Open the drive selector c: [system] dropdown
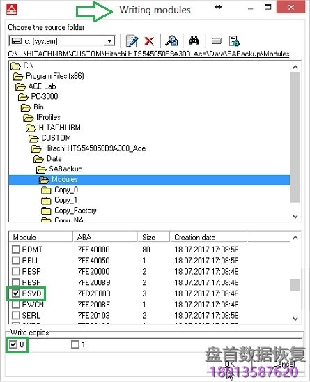The width and height of the screenshot is (310, 382). click(109, 41)
